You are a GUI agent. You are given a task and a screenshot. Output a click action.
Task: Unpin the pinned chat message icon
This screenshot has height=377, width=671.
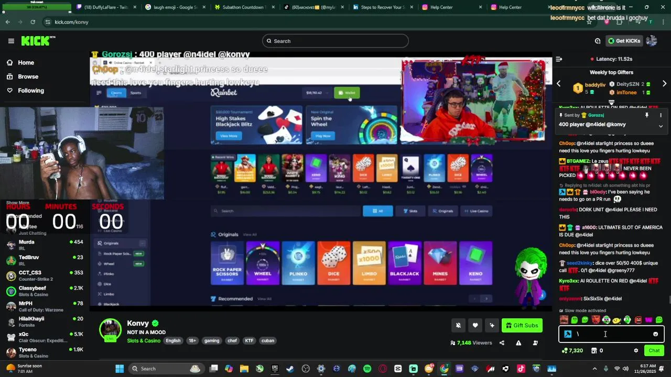pyautogui.click(x=647, y=115)
